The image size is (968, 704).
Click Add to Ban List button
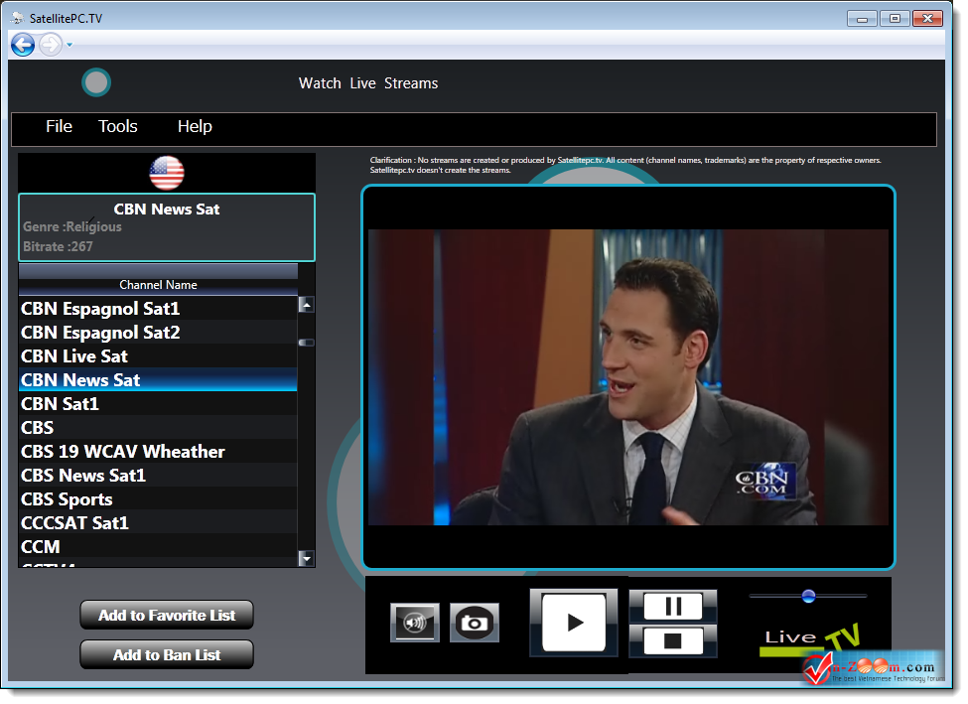point(167,654)
